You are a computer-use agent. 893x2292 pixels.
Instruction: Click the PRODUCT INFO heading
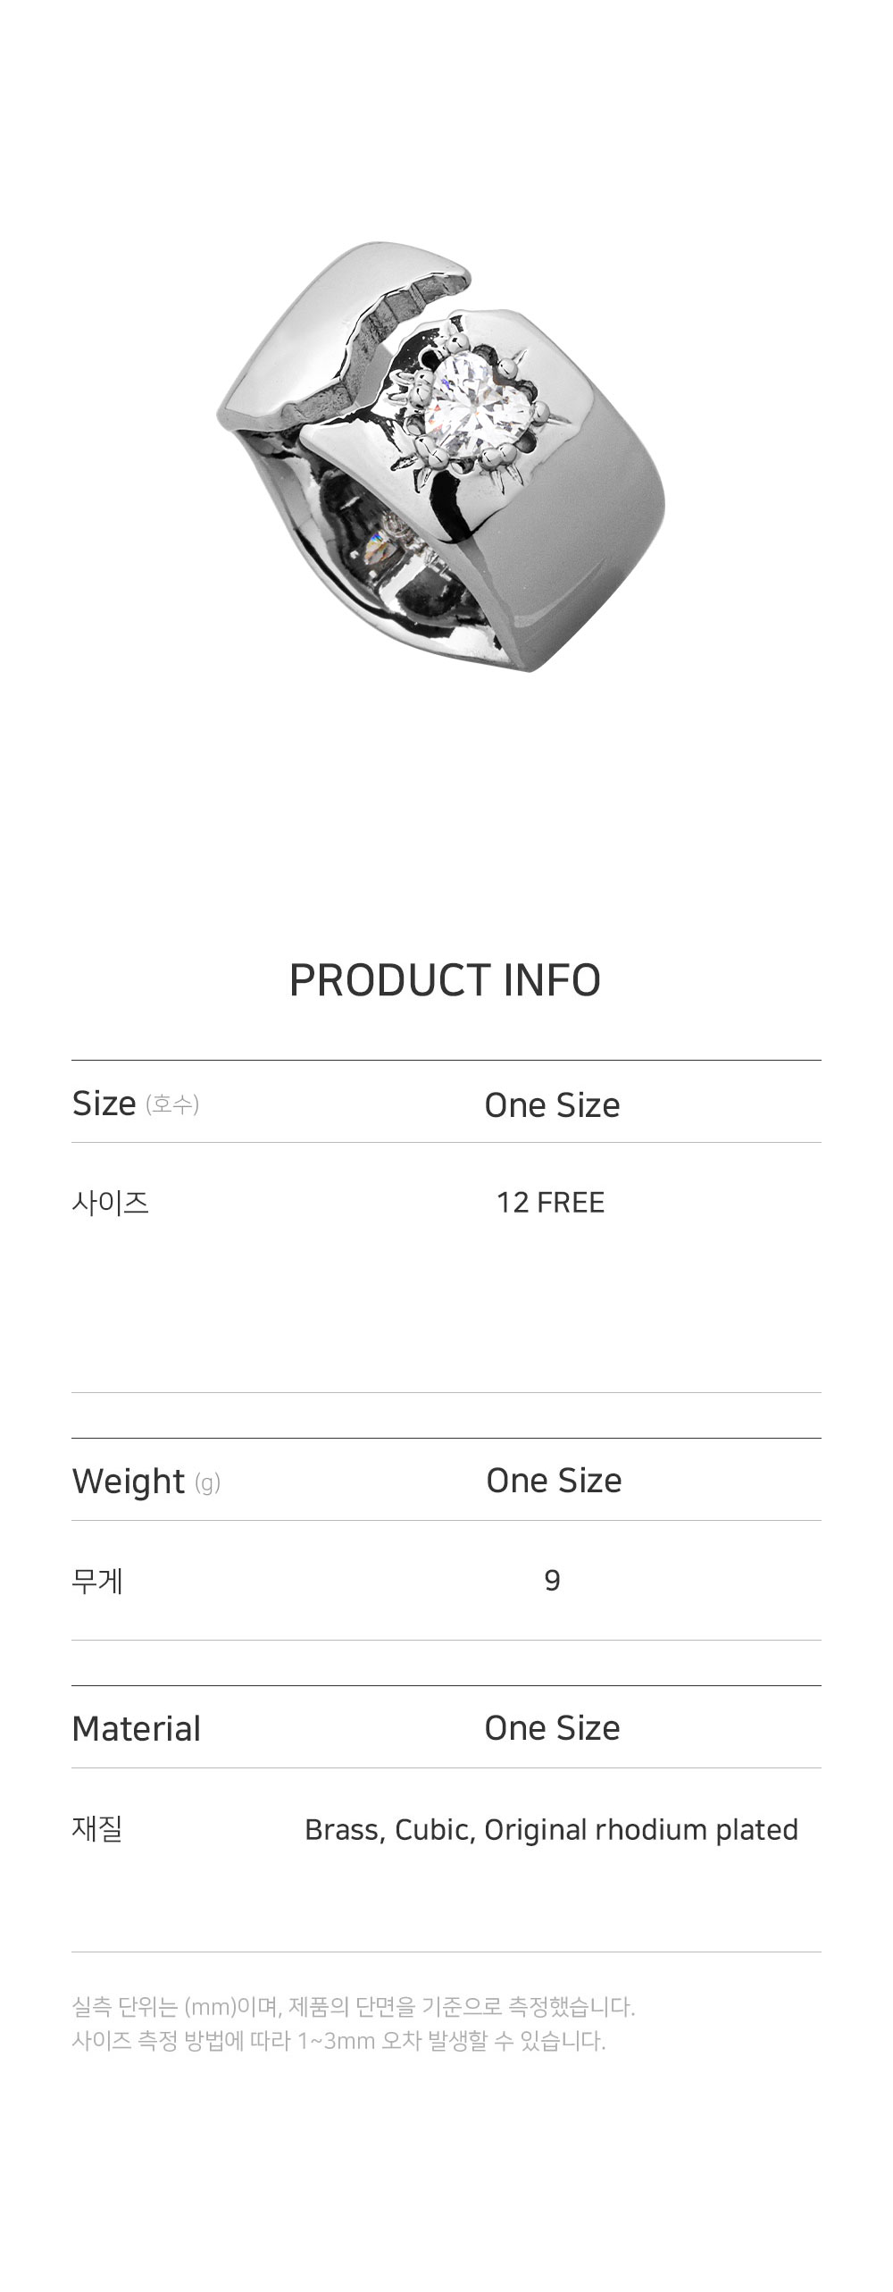click(x=445, y=980)
